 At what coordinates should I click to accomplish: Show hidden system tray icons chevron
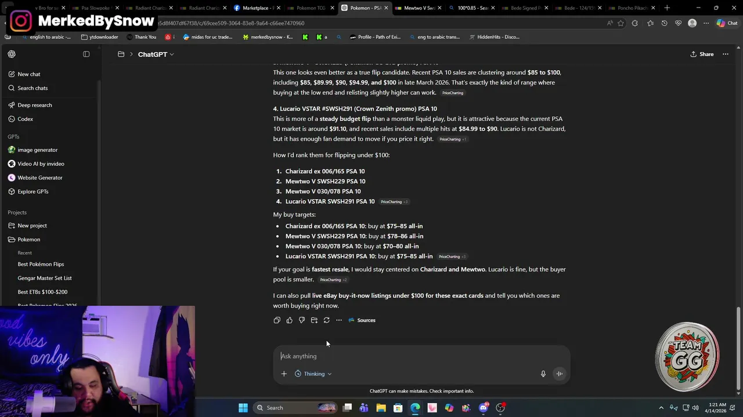coord(661,408)
